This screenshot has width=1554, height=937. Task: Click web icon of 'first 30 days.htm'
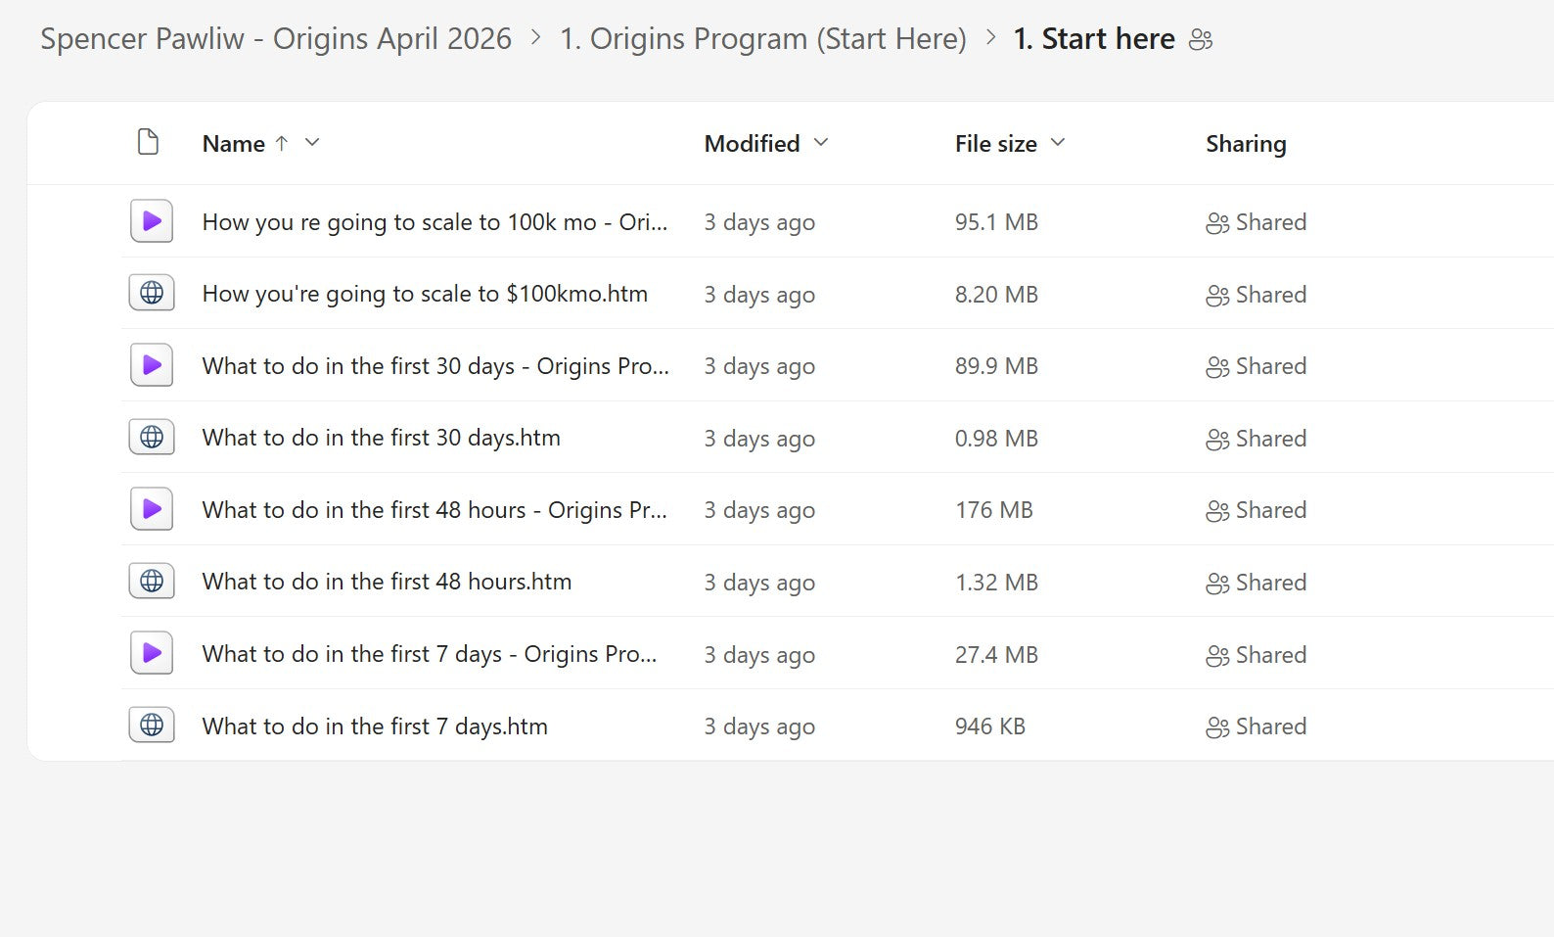(x=152, y=437)
